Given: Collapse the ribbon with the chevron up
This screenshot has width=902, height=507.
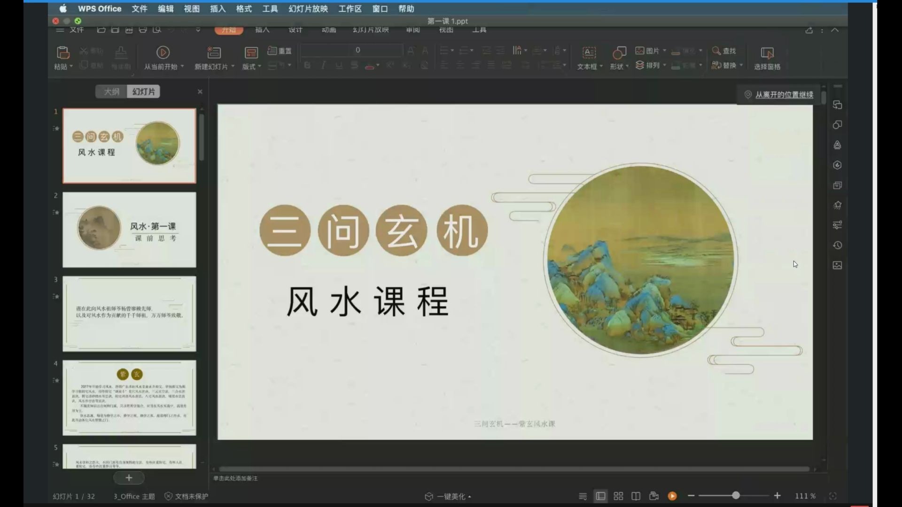Looking at the screenshot, I should 835,30.
